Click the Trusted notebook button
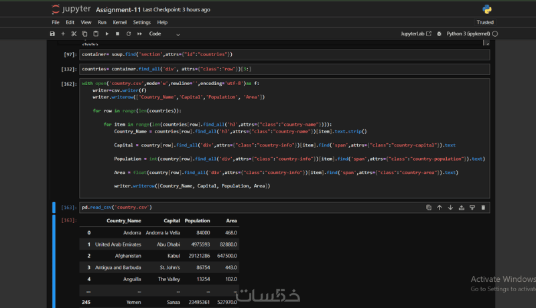This screenshot has width=536, height=308. point(485,22)
